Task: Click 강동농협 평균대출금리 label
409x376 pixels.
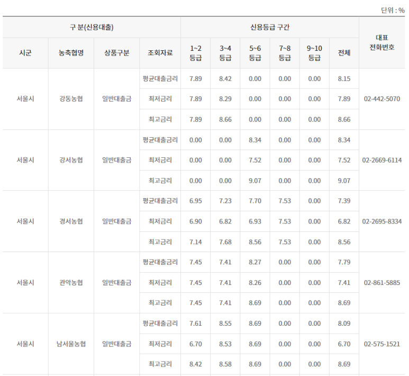Action: [160, 78]
